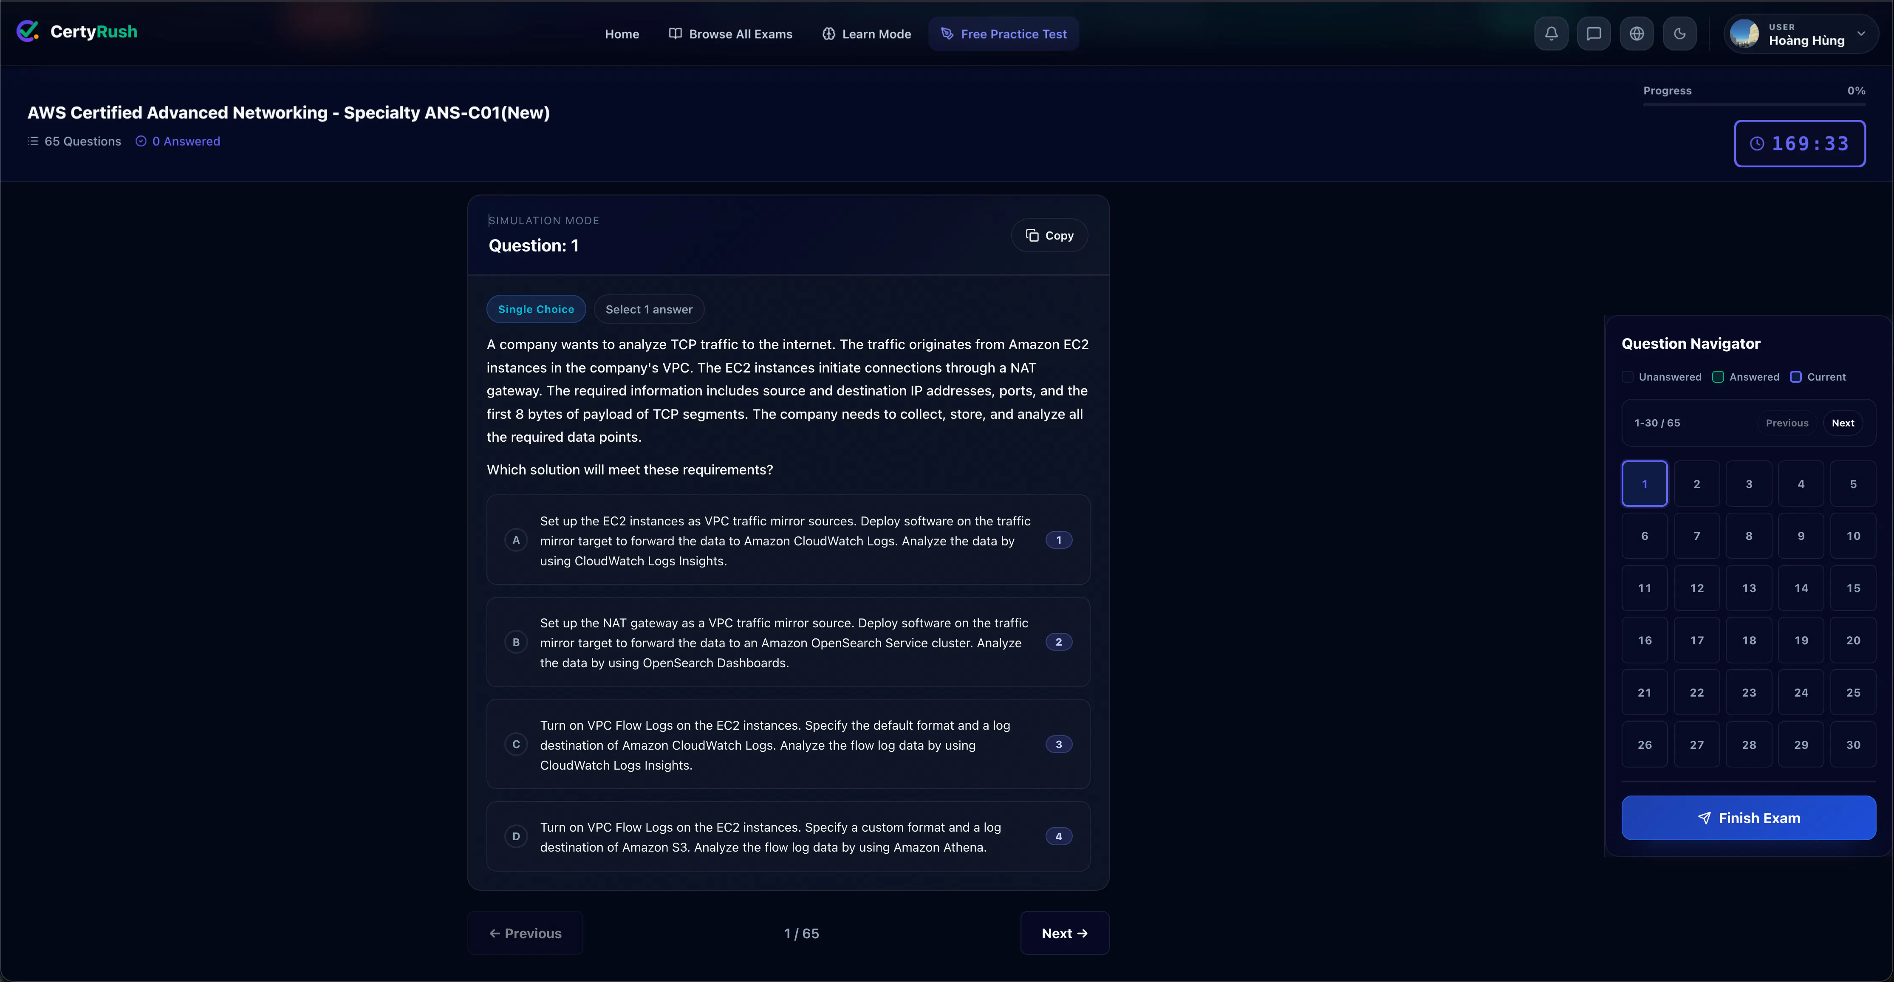Click the Next question button below the answers

click(x=1065, y=933)
